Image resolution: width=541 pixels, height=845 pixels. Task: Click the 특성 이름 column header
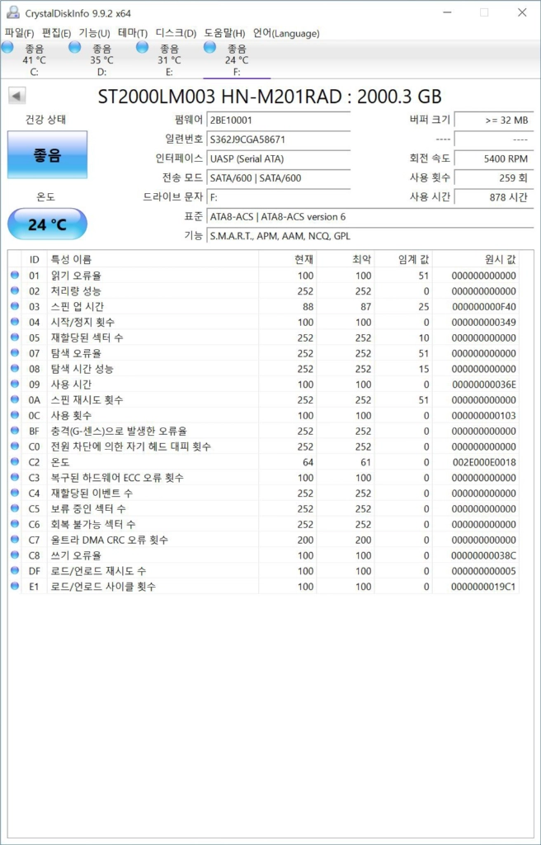click(x=153, y=260)
